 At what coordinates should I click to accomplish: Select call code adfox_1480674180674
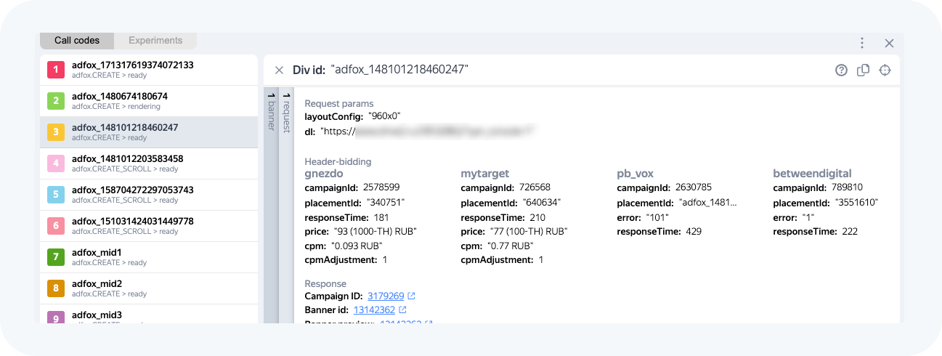click(149, 101)
